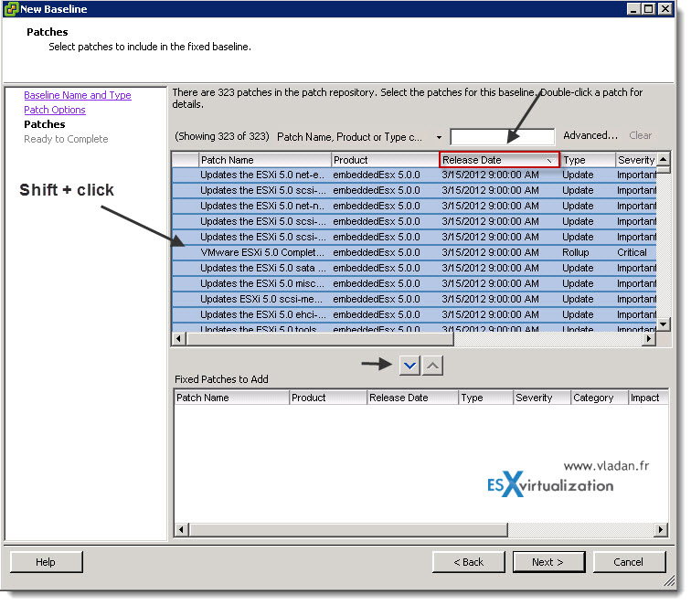Select the Updates ESXi 5.0 misc patch row

click(414, 283)
